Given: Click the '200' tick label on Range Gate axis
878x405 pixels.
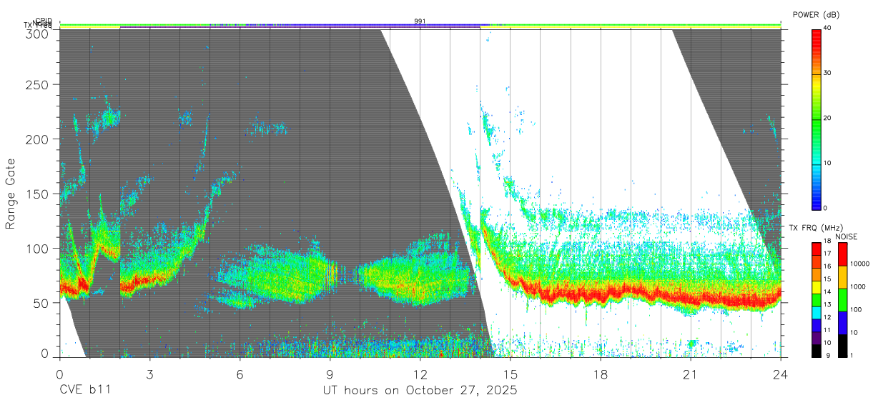Looking at the screenshot, I should pos(38,139).
